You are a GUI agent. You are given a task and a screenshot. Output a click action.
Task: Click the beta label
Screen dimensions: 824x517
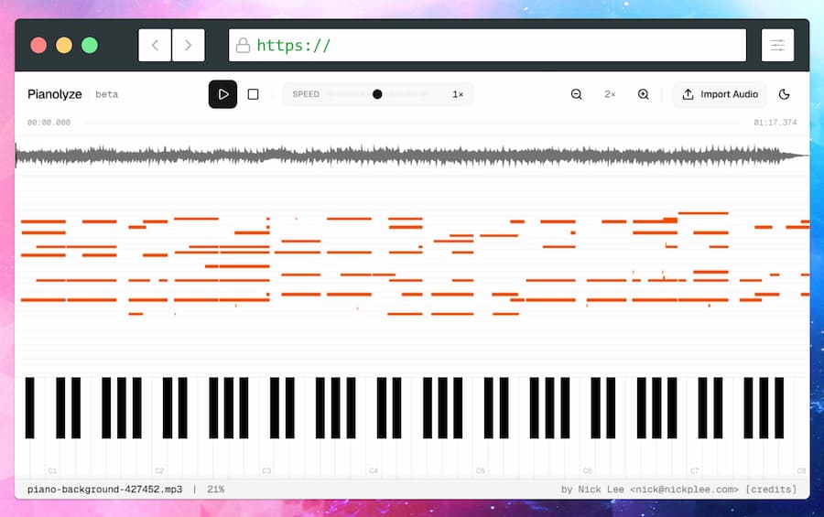[x=107, y=94]
